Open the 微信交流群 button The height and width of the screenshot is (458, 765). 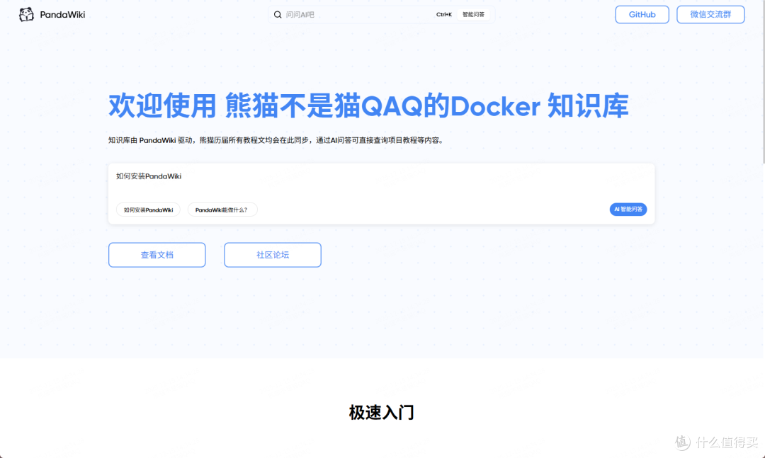(710, 15)
